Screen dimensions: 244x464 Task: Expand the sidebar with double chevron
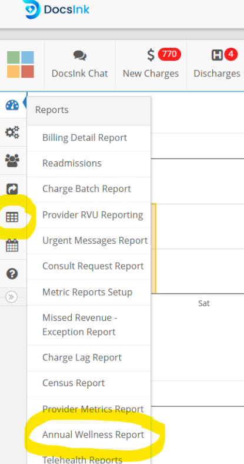[x=11, y=297]
